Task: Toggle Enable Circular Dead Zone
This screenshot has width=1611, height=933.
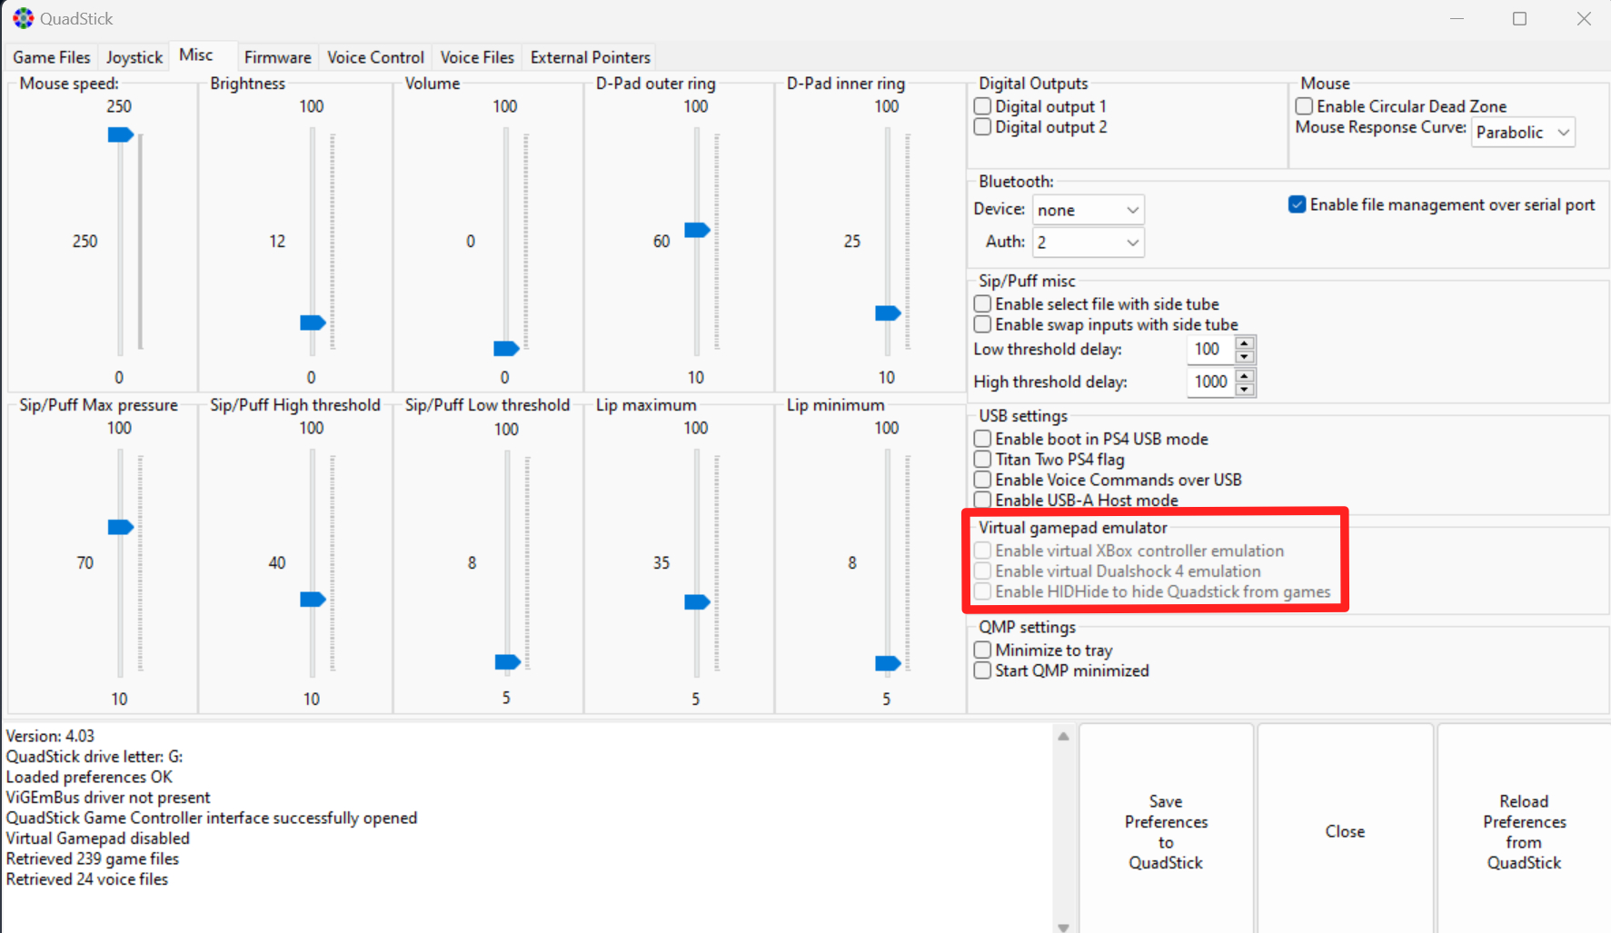Action: (1304, 106)
